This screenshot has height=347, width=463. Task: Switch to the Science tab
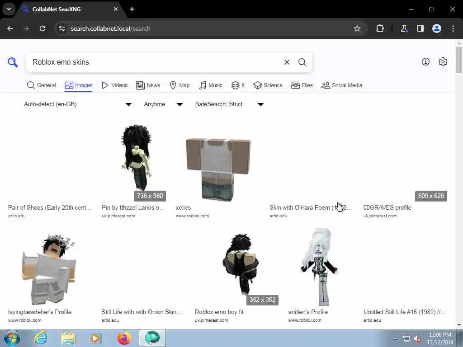pos(268,85)
